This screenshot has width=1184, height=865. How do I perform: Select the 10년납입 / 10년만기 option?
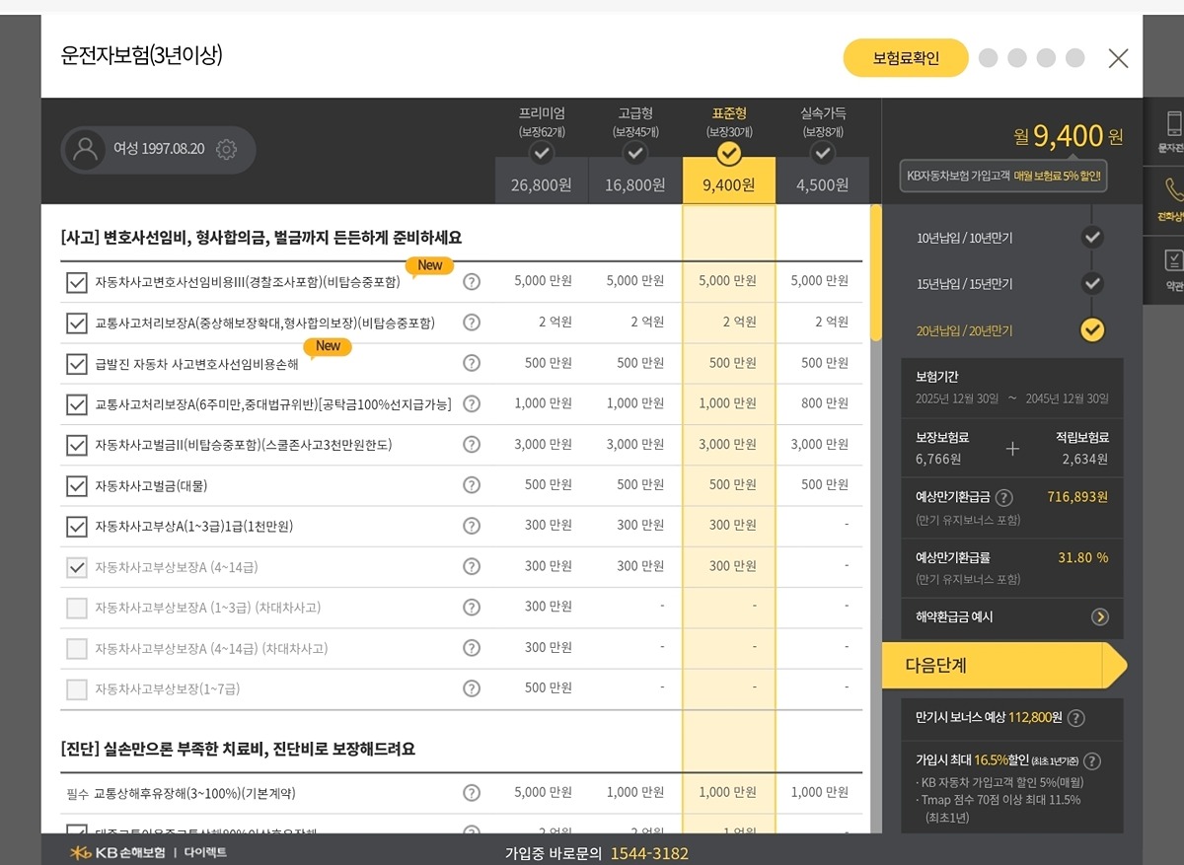point(1091,237)
